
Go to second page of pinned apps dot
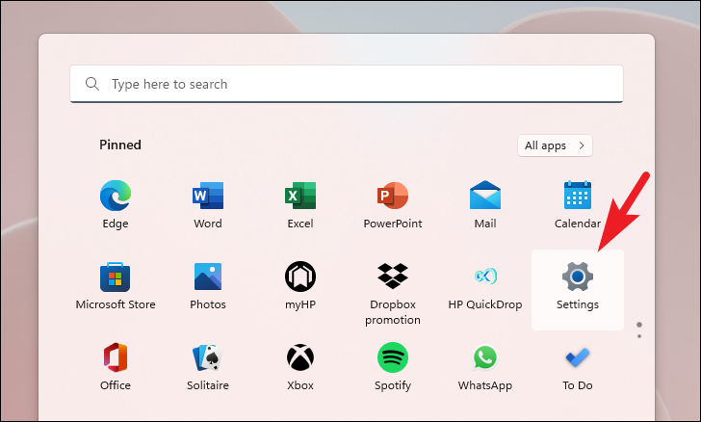pyautogui.click(x=639, y=336)
